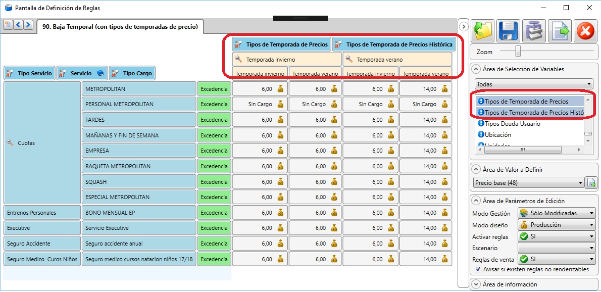Adjust the Zoom slider handle

pyautogui.click(x=518, y=52)
